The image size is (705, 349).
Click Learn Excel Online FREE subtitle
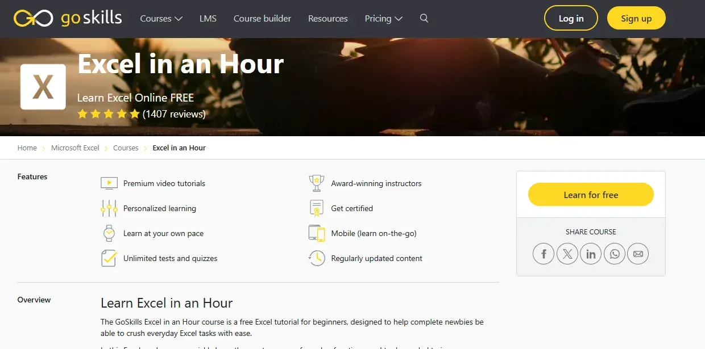pos(135,98)
